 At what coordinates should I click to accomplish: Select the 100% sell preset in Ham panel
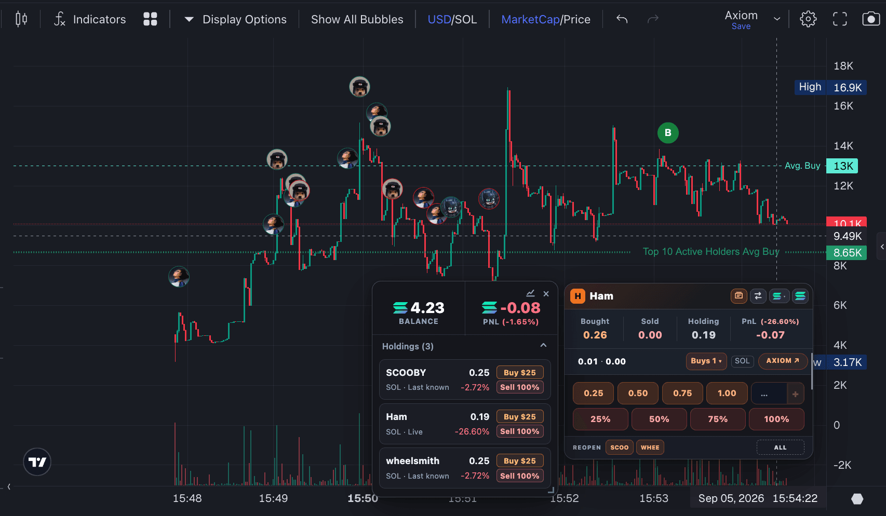click(x=776, y=419)
